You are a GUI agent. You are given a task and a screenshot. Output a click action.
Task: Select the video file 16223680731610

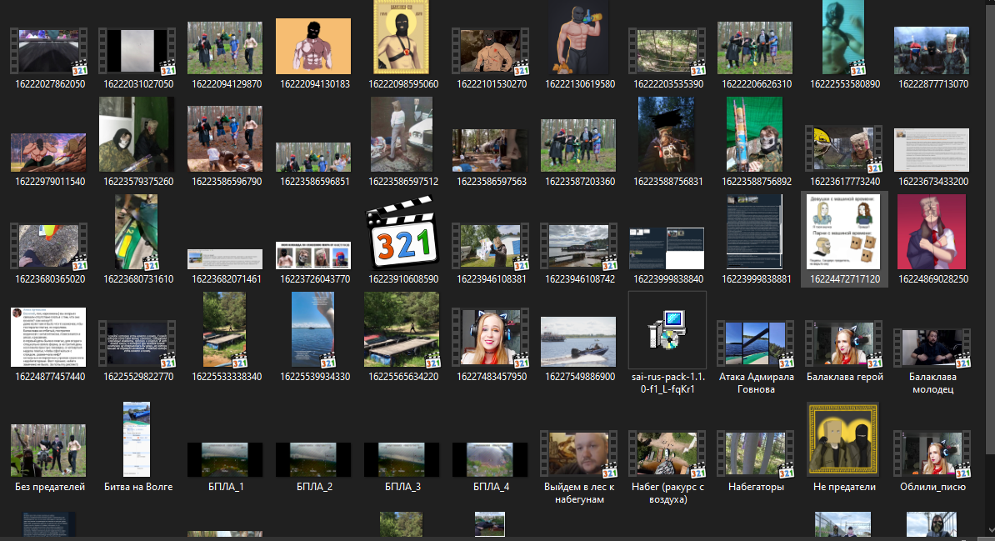(137, 233)
